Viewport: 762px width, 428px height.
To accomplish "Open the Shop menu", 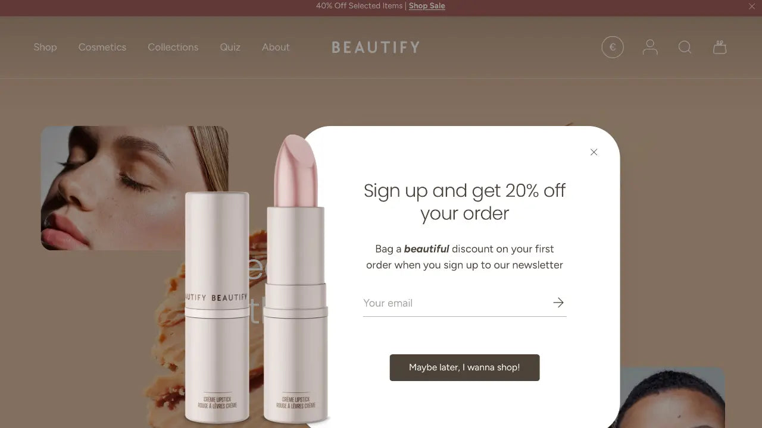I will click(45, 47).
